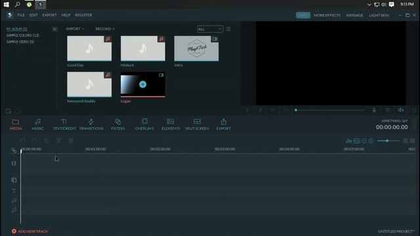Screen dimensions: 420x236
Task: Open Windows Start menu
Action: click(6, 5)
